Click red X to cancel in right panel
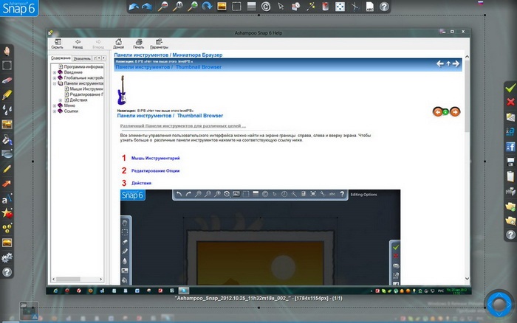517x323 pixels. (x=510, y=102)
